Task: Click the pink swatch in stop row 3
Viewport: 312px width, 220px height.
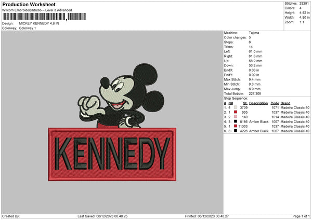Action: click(x=236, y=117)
